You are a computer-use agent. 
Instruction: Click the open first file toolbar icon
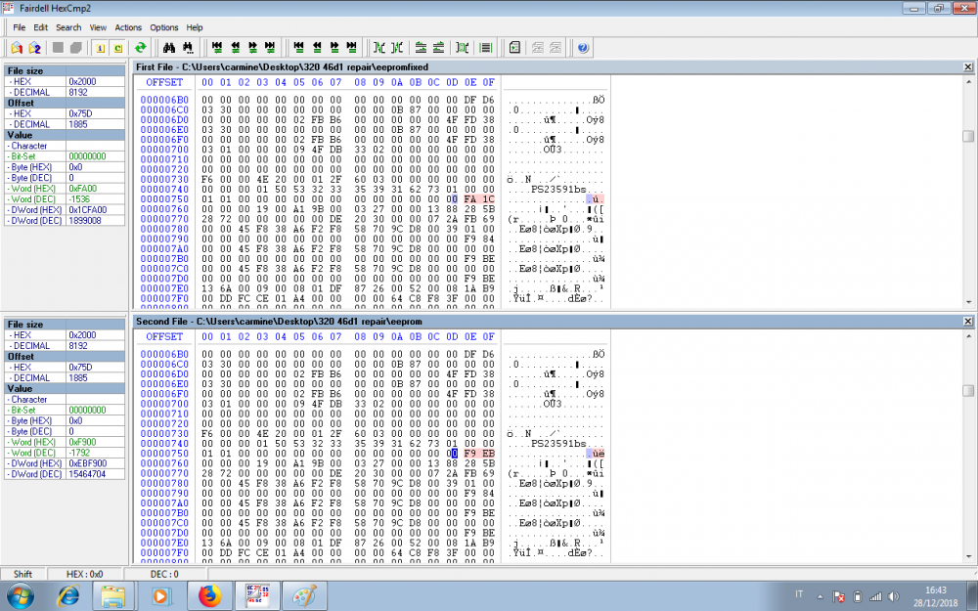click(17, 47)
